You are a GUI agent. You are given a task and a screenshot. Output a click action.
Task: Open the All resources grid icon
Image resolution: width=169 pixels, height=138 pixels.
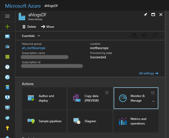coord(7,57)
